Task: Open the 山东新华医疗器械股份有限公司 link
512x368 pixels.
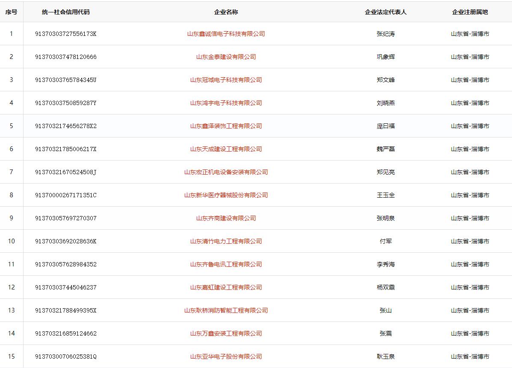Action: 226,195
